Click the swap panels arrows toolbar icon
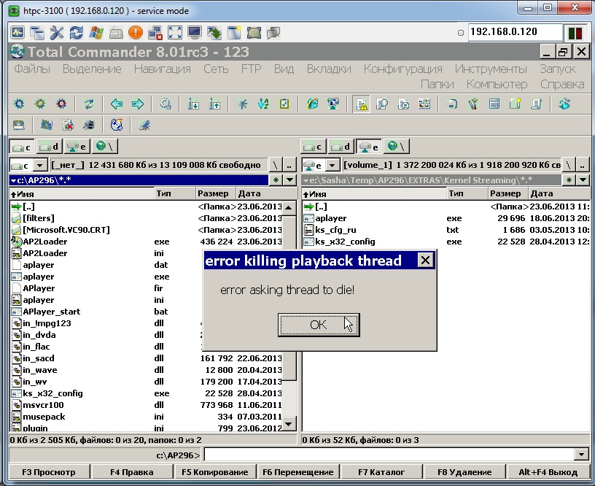The height and width of the screenshot is (486, 595). pyautogui.click(x=89, y=104)
